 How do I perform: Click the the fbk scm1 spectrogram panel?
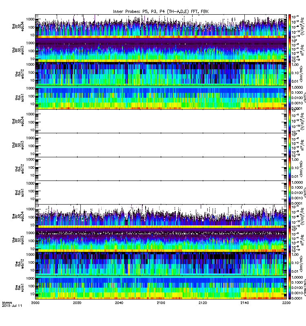[161, 288]
